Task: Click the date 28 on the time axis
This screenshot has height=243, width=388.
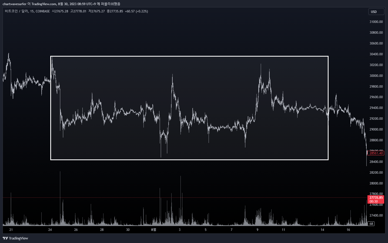Action: click(x=102, y=230)
